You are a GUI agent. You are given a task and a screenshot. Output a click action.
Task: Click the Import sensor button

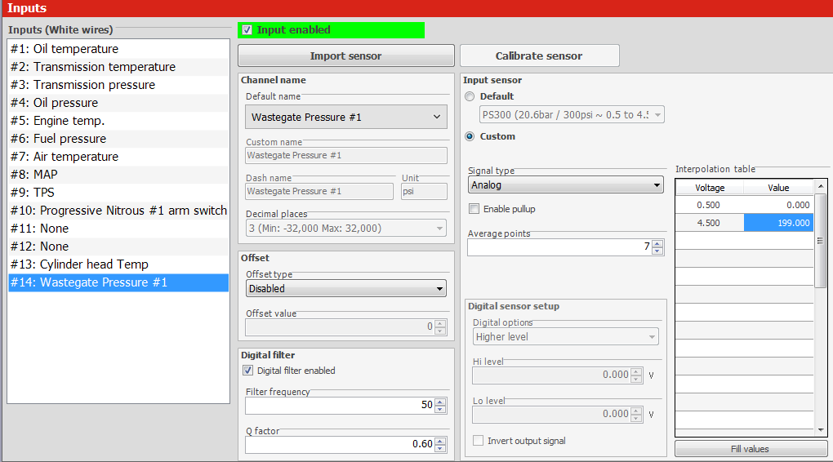click(345, 56)
